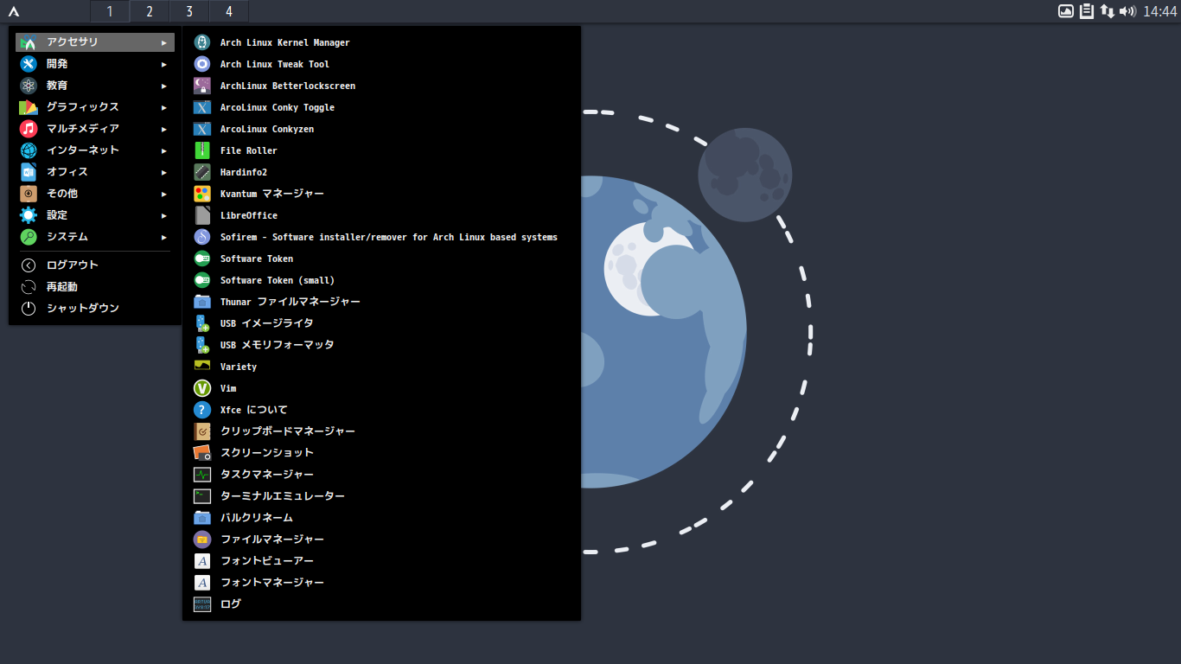Viewport: 1181px width, 664px height.
Task: Click the クリップボードマネージャー icon
Action: pos(202,431)
